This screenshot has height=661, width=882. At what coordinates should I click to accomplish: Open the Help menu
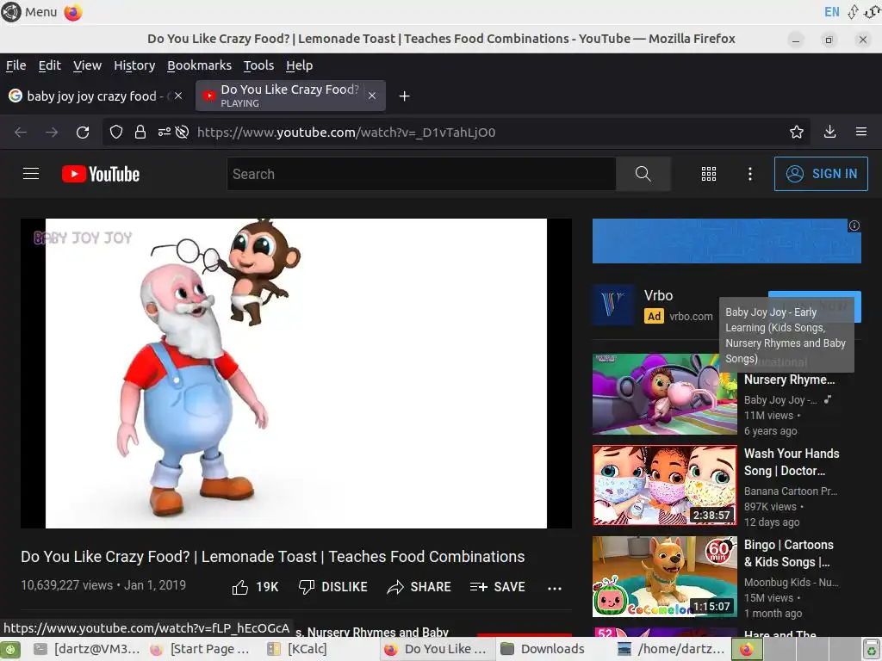click(299, 65)
